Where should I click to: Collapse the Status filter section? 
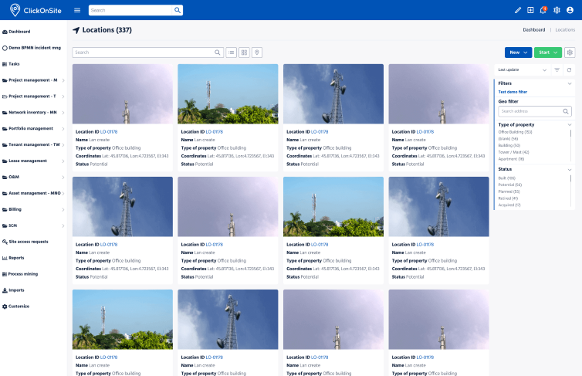(x=570, y=170)
